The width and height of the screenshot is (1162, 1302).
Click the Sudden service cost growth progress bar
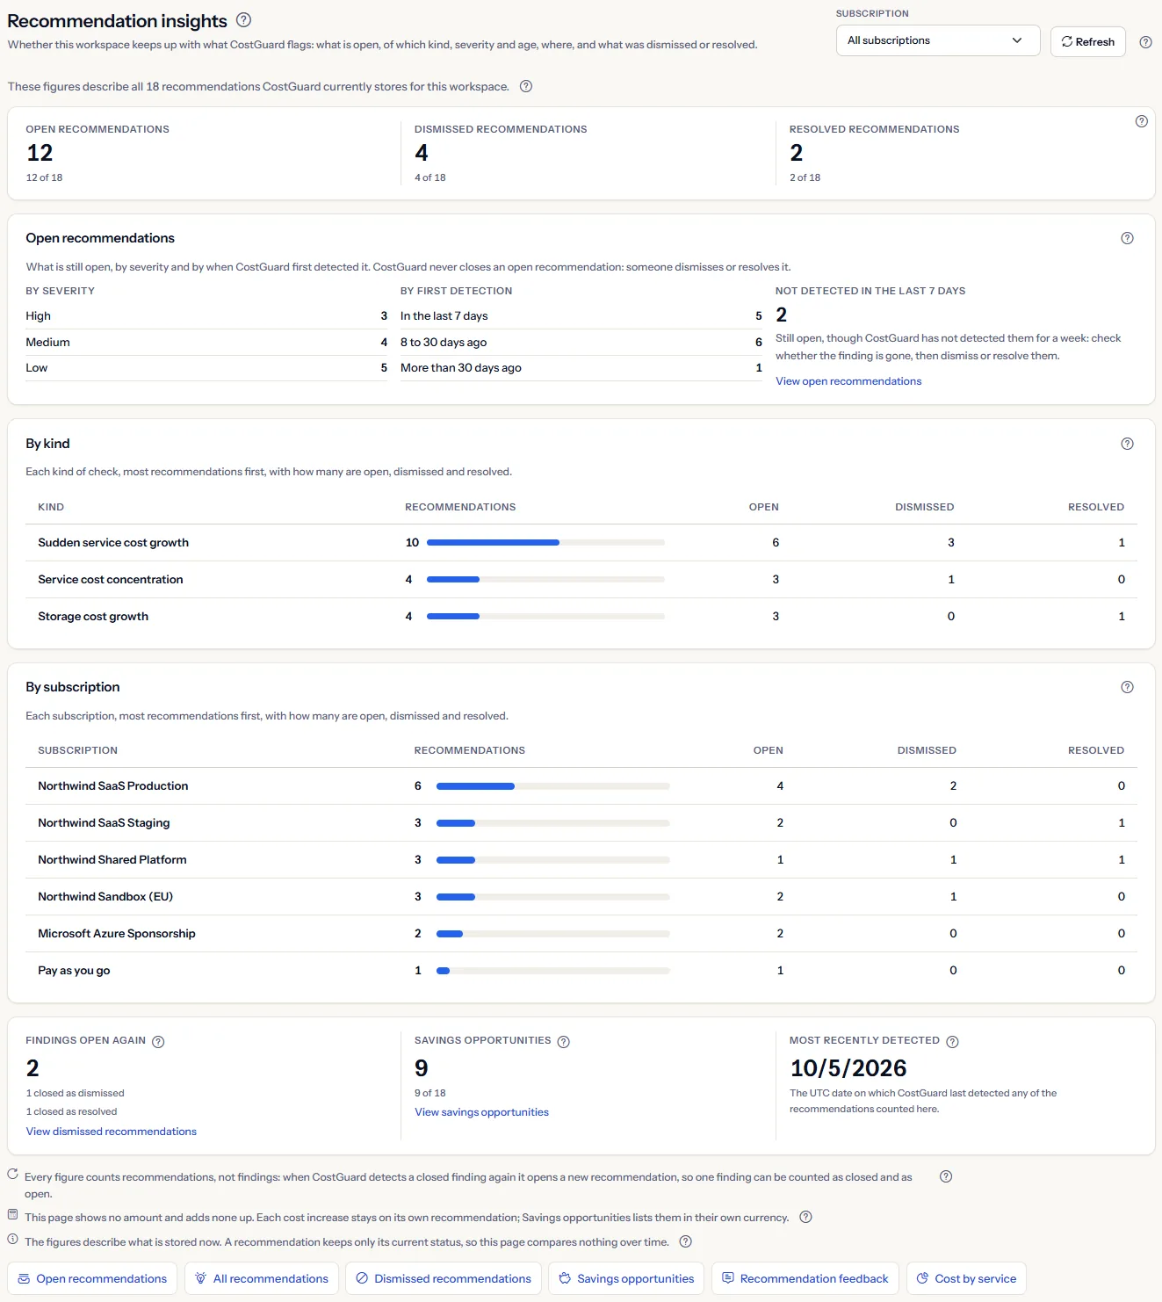[545, 543]
